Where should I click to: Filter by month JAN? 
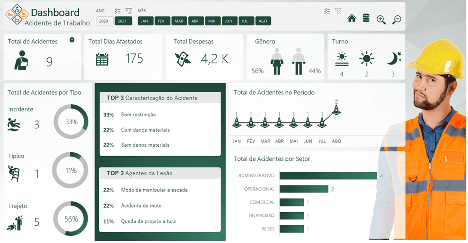click(145, 21)
